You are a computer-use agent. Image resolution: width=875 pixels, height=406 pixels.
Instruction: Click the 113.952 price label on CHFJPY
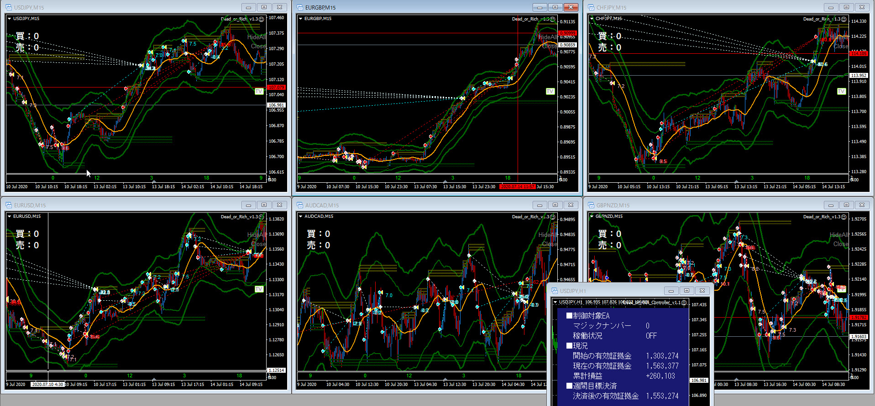coord(859,75)
